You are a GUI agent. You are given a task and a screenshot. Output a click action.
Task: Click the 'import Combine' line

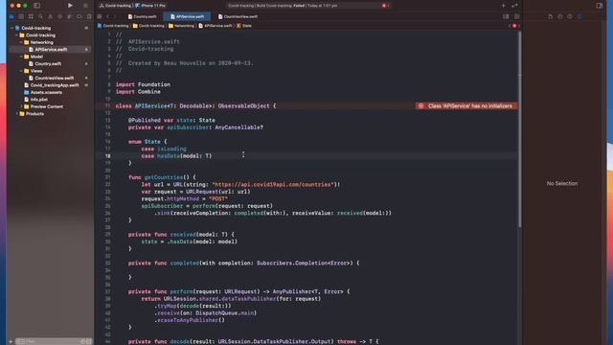pyautogui.click(x=138, y=92)
